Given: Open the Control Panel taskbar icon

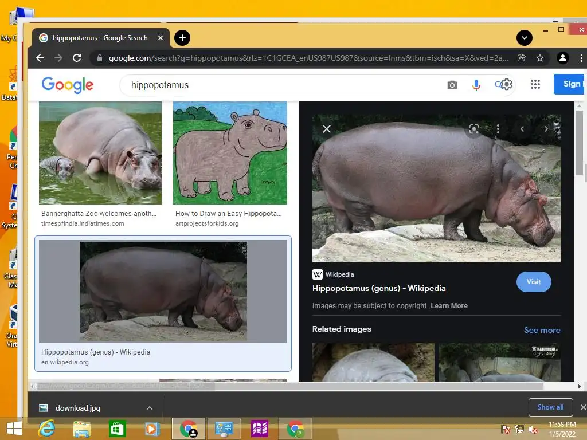Looking at the screenshot, I should [x=224, y=429].
